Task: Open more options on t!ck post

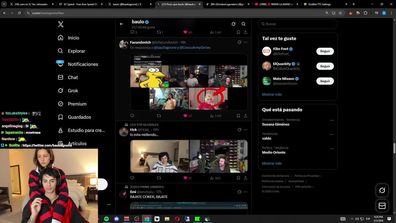Action: 245,130
